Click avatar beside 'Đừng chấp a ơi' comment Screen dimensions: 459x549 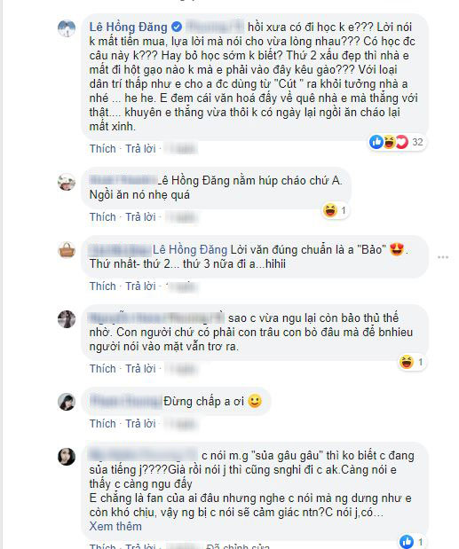[x=67, y=402]
